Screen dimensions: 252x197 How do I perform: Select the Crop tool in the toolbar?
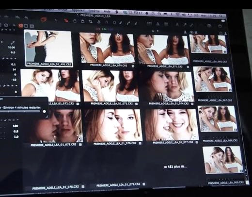[91, 22]
